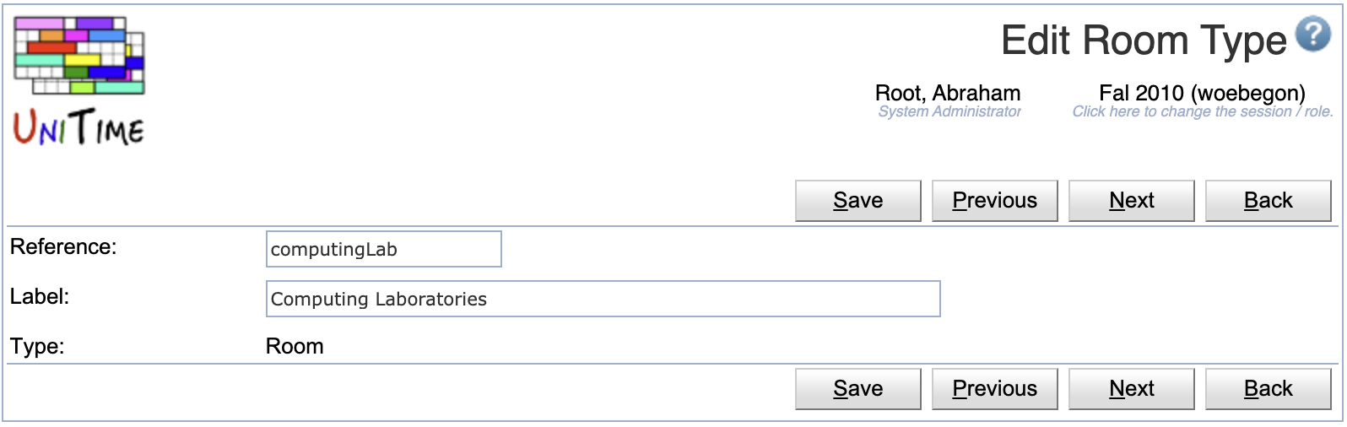Click the top Save button
This screenshot has height=427, width=1347.
[x=858, y=201]
